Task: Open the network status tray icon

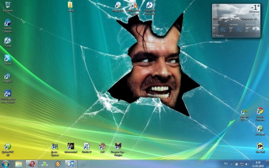Action: tap(242, 164)
